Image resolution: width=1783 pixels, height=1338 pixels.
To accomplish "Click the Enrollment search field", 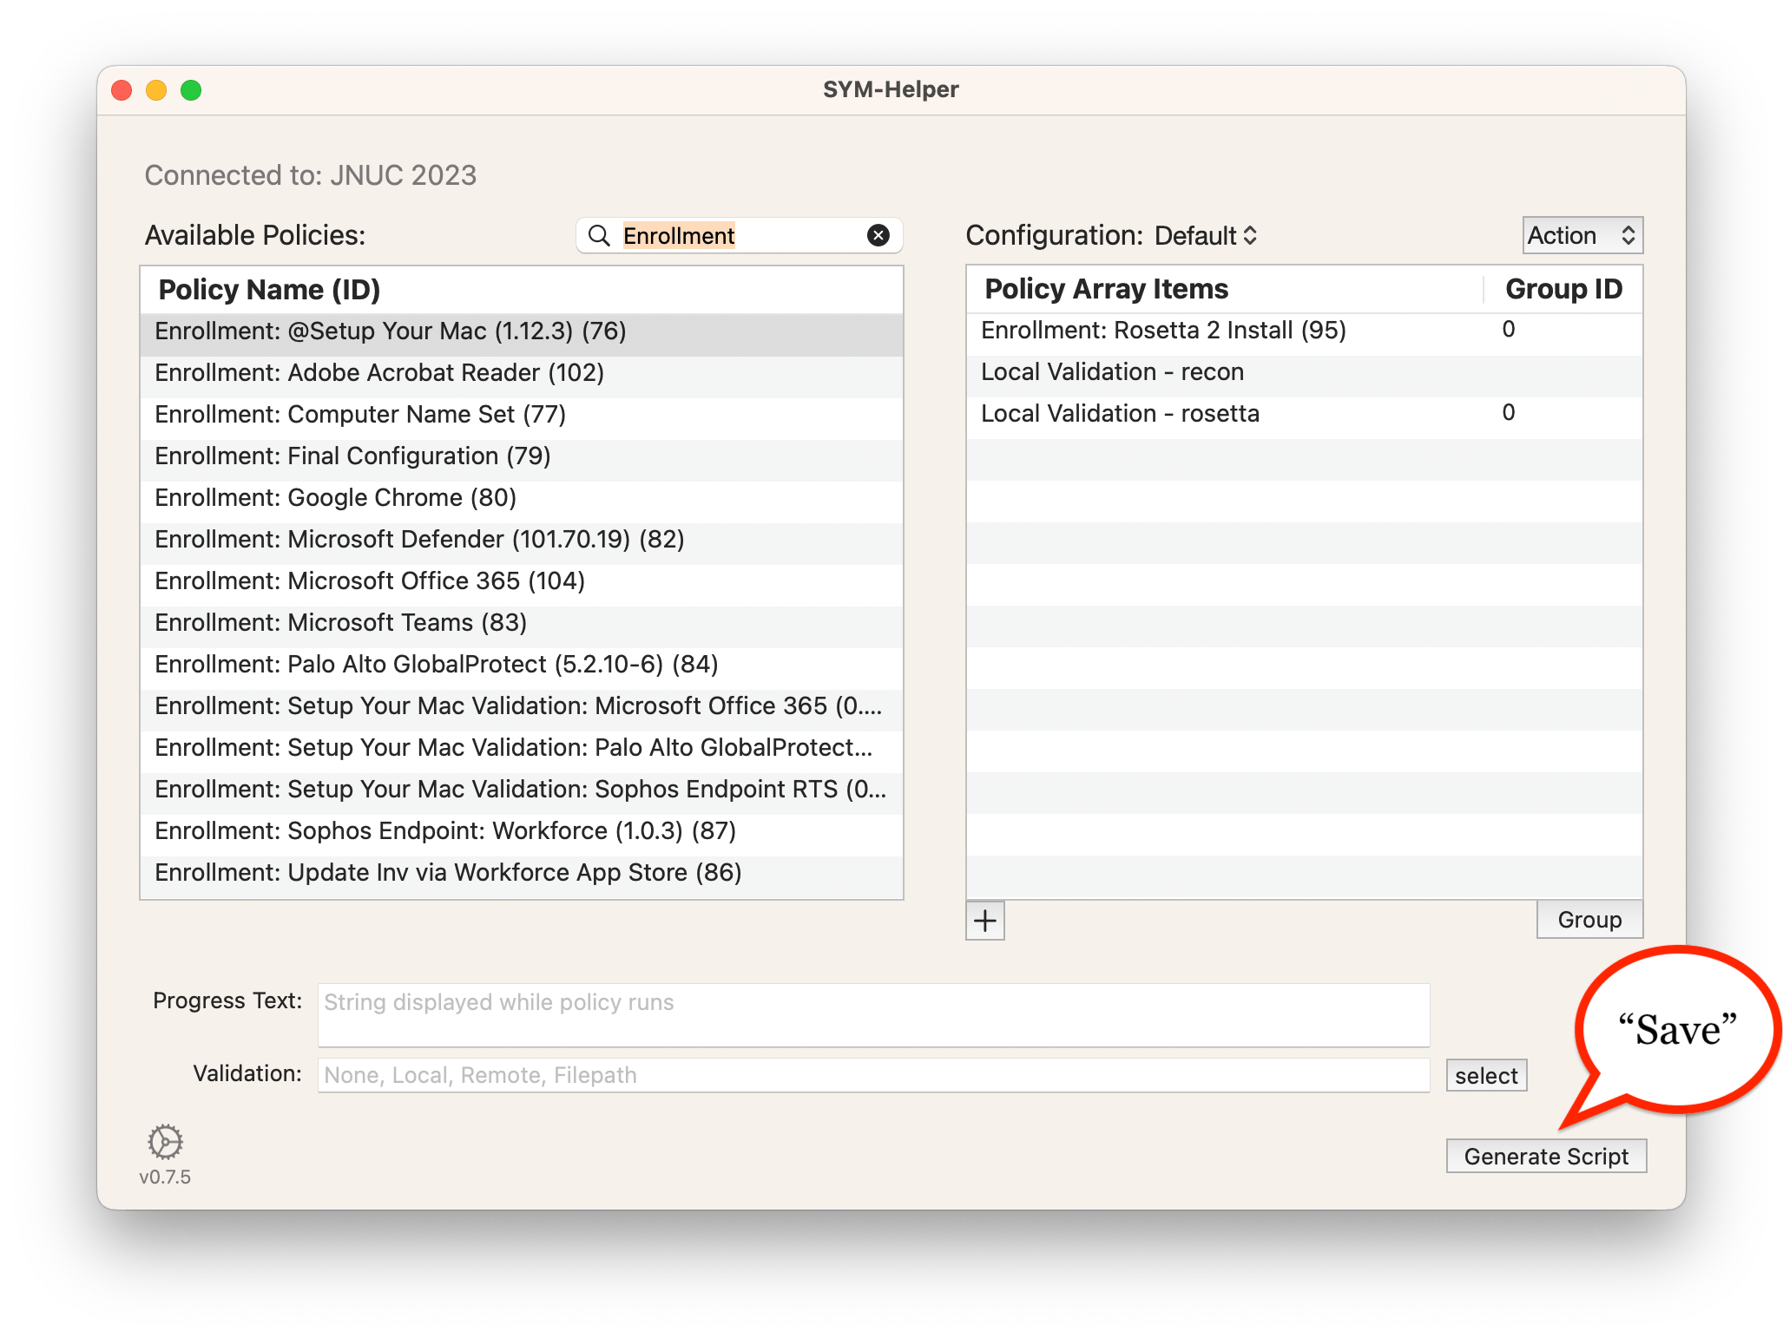I will [738, 235].
